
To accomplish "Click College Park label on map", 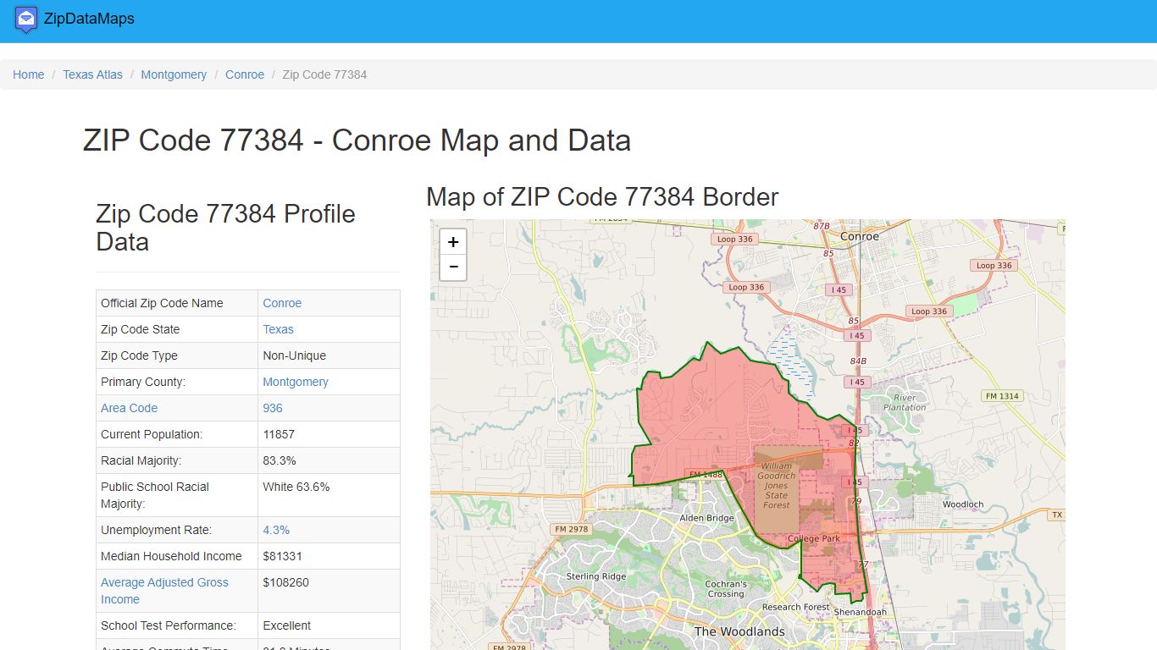I will (814, 538).
